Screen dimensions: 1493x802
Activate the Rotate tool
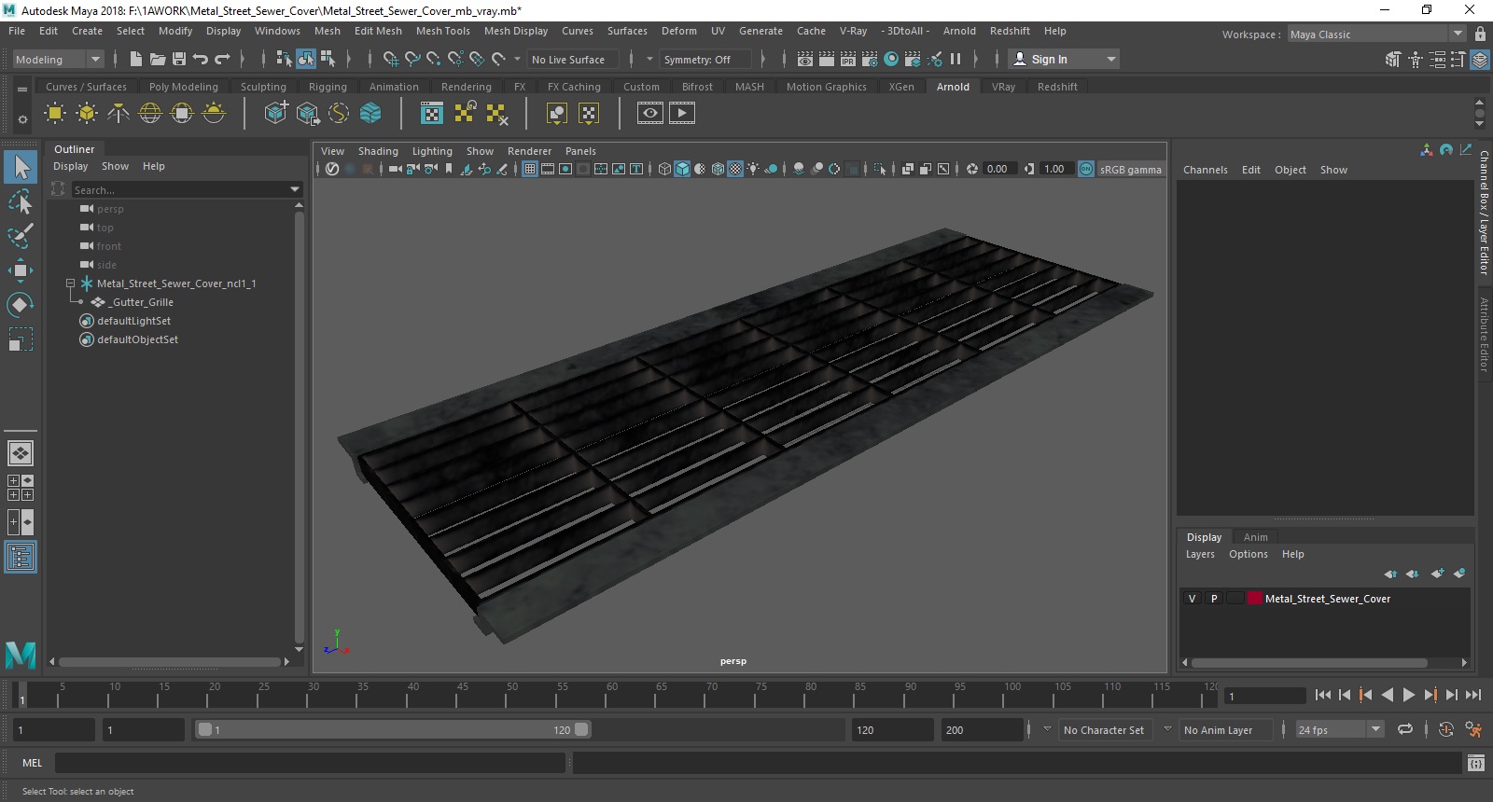[x=21, y=305]
